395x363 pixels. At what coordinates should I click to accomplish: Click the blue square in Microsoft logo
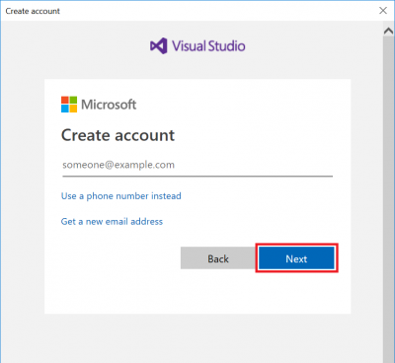65,109
